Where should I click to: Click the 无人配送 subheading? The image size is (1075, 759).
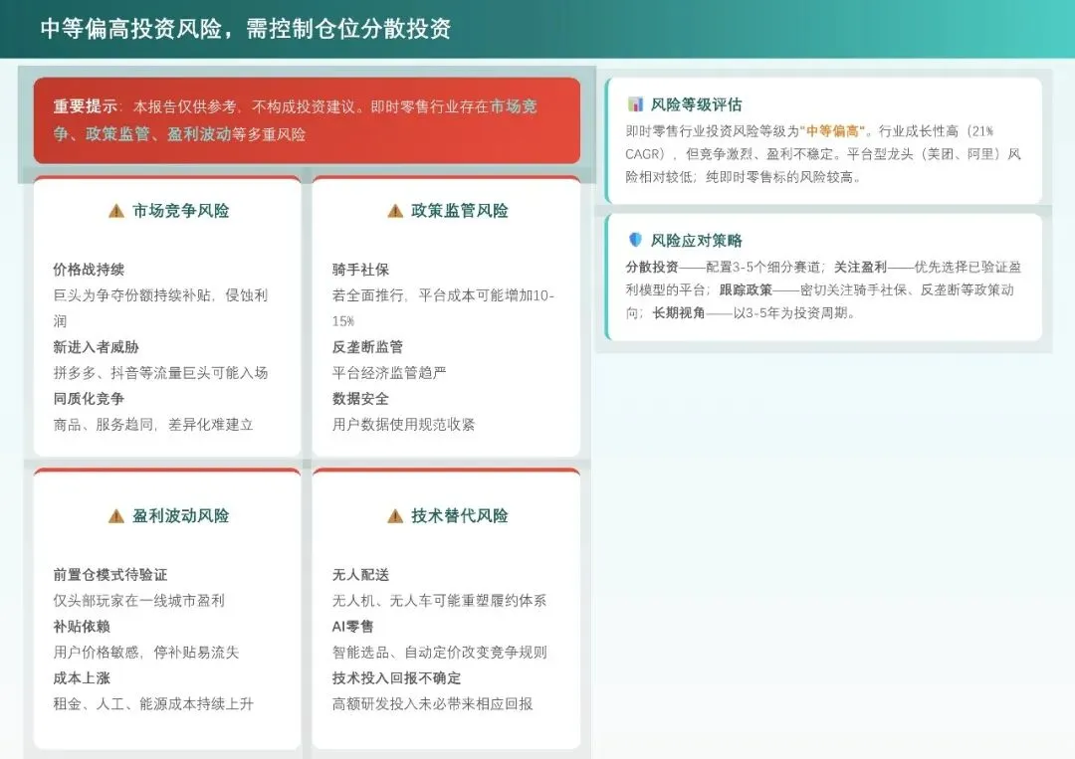coord(360,575)
